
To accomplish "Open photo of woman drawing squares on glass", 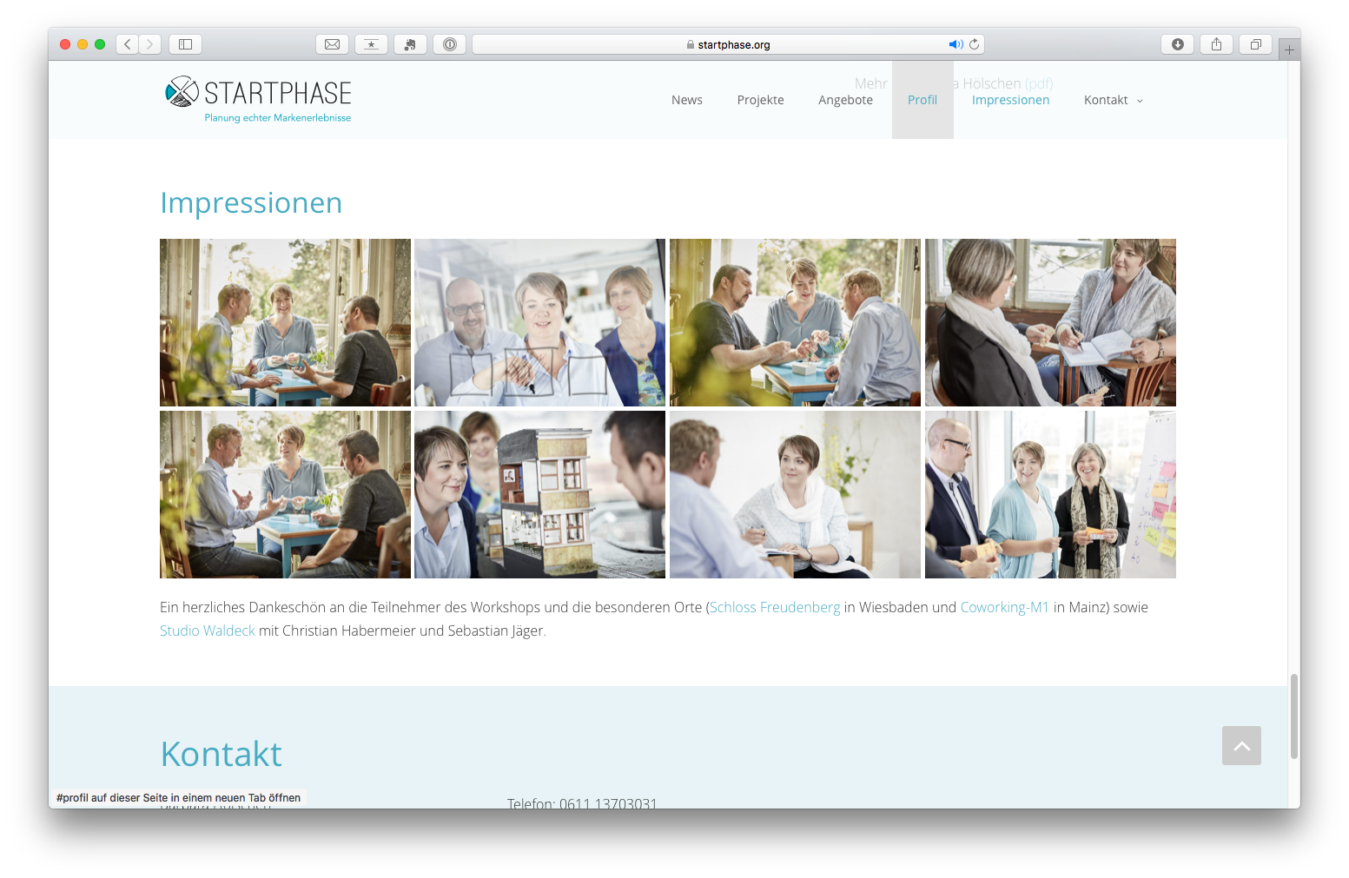I will 539,322.
